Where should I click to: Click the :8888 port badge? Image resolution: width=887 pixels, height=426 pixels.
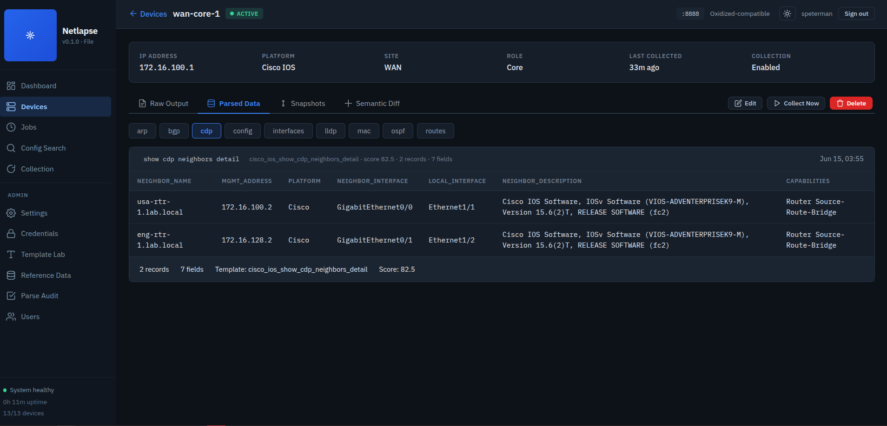[690, 14]
